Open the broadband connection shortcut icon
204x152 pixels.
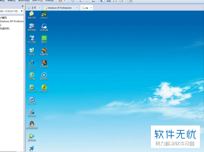tap(32, 112)
